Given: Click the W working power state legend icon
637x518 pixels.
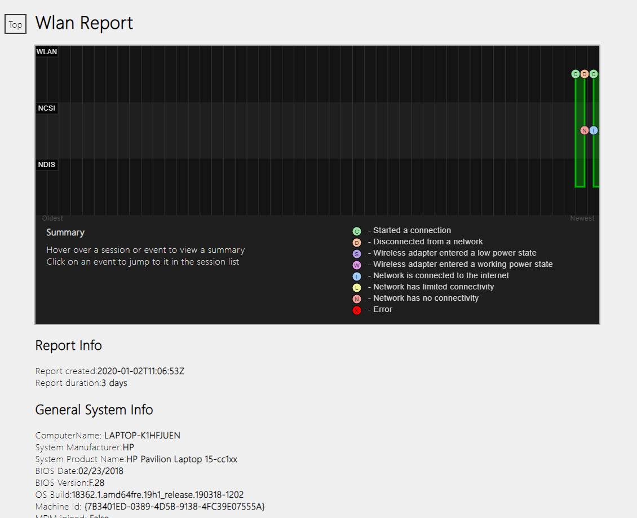Looking at the screenshot, I should pos(356,265).
